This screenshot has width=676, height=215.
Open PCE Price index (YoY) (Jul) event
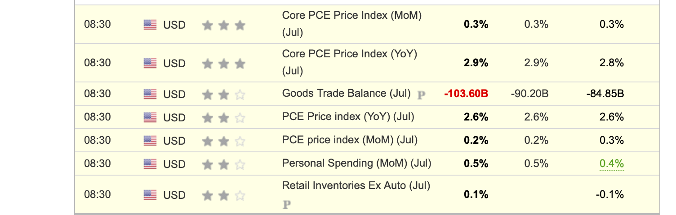[348, 116]
